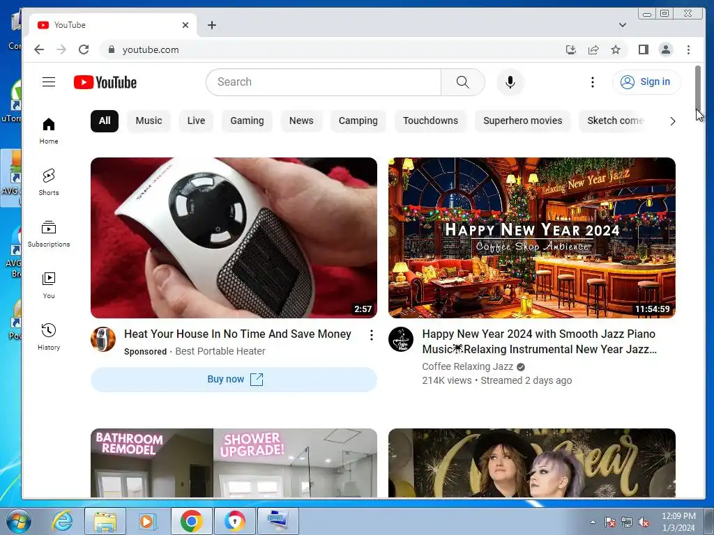
Task: Start voice search with microphone icon
Action: pos(510,82)
